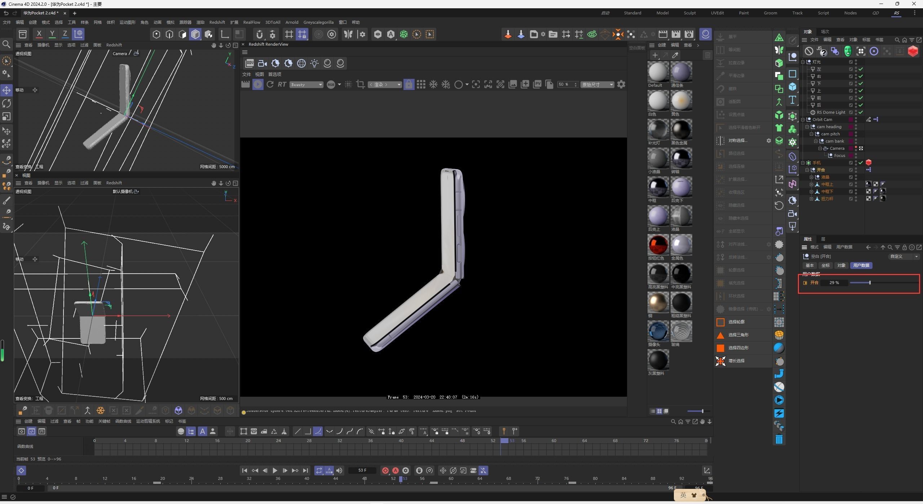The width and height of the screenshot is (923, 504).
Task: Open the 原始尺寸 size dropdown
Action: click(597, 85)
